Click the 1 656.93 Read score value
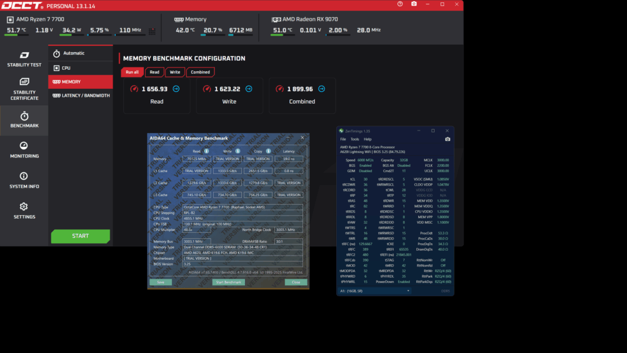The width and height of the screenshot is (627, 353). tap(154, 89)
